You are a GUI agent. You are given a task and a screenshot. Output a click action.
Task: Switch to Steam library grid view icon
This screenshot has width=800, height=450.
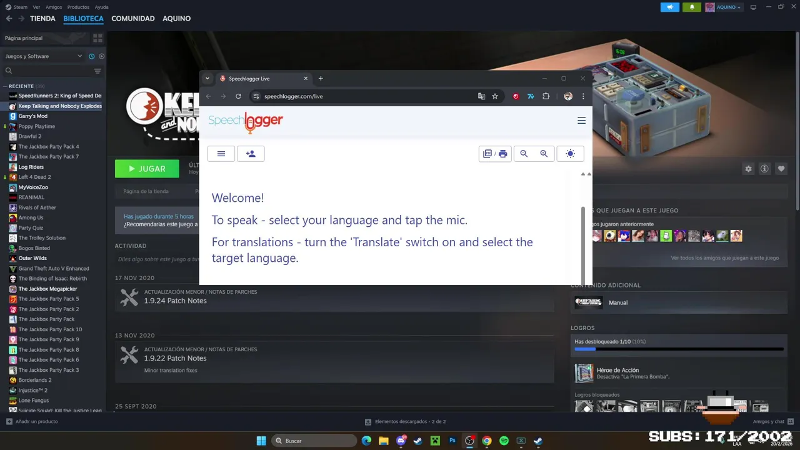tap(97, 38)
